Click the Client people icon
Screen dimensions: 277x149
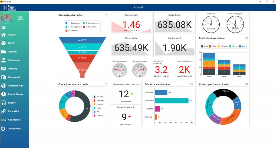pyautogui.click(x=4, y=43)
